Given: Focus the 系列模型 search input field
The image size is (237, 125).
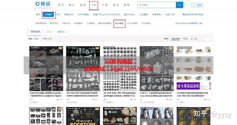Looking at the screenshot, I should pyautogui.click(x=157, y=5).
